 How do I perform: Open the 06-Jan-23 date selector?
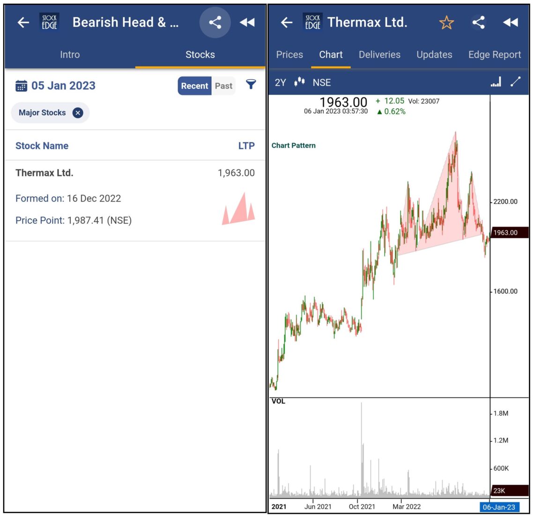point(500,507)
